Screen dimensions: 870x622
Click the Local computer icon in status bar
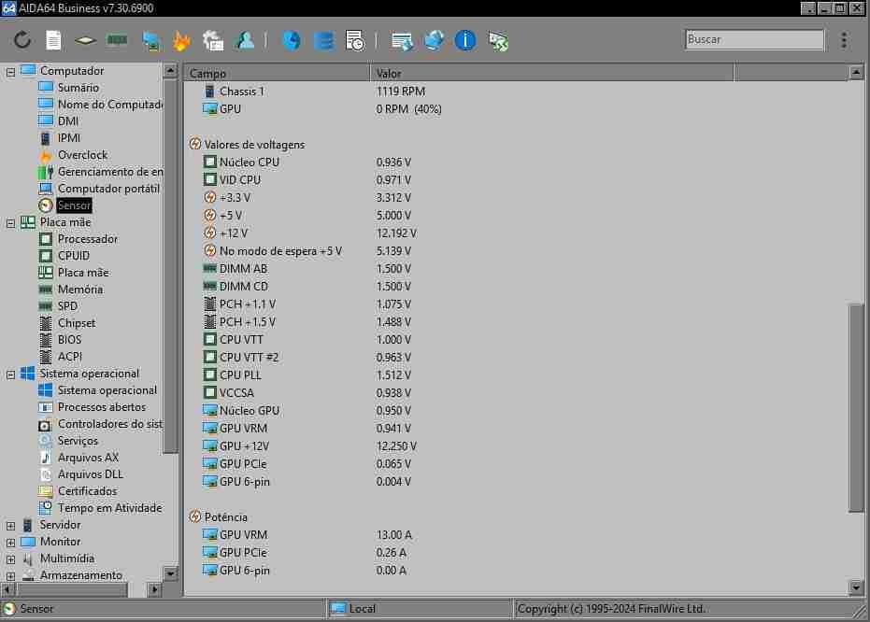(337, 609)
